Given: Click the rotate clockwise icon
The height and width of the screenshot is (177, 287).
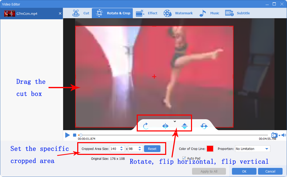Looking at the screenshot, I should point(146,126).
